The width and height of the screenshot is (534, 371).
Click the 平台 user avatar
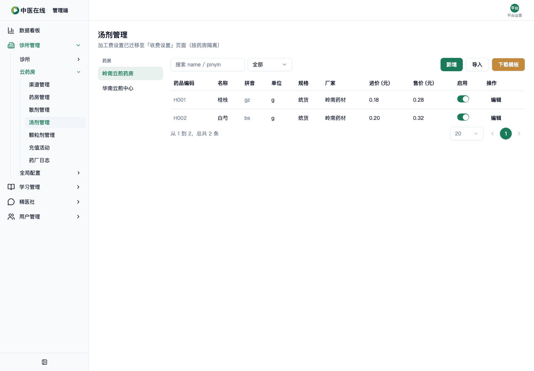pyautogui.click(x=515, y=8)
